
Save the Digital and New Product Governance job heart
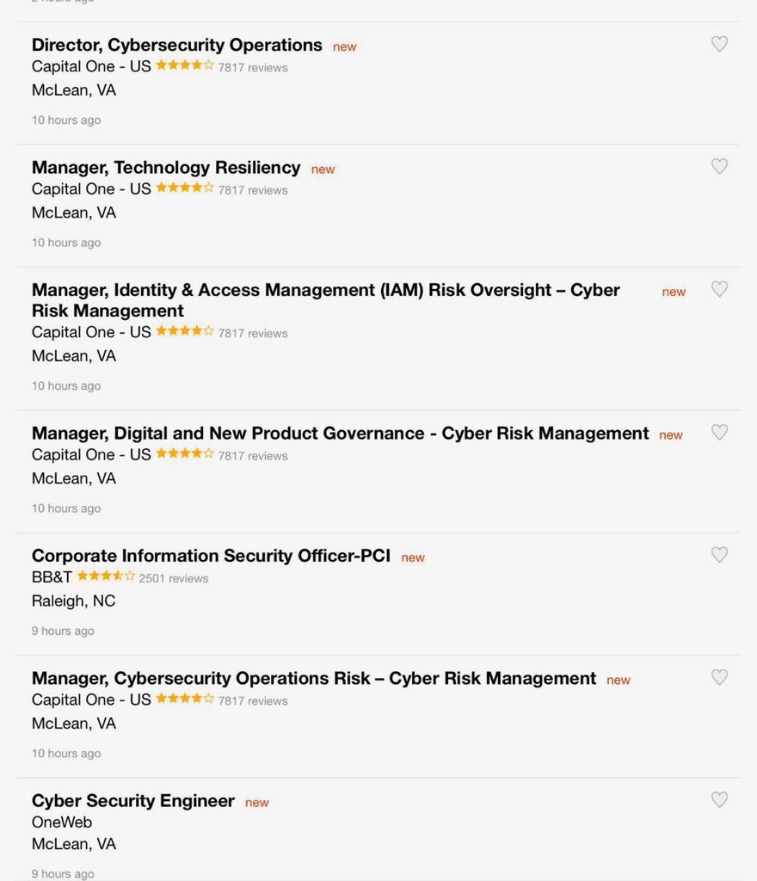[x=719, y=432]
